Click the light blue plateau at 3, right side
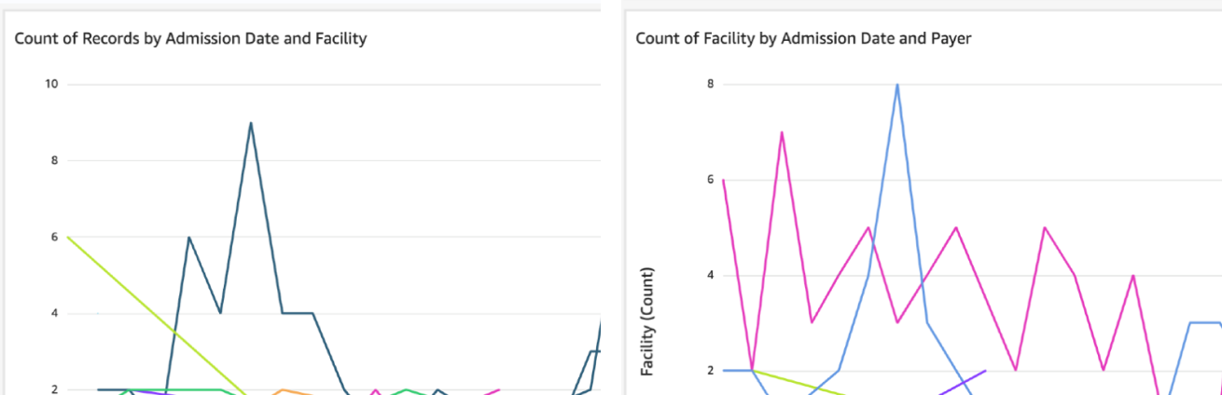This screenshot has width=1222, height=395. [x=1205, y=323]
